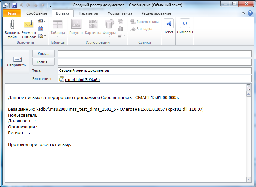
Task: Click the Save floppy disk icon
Action: pos(14,5)
